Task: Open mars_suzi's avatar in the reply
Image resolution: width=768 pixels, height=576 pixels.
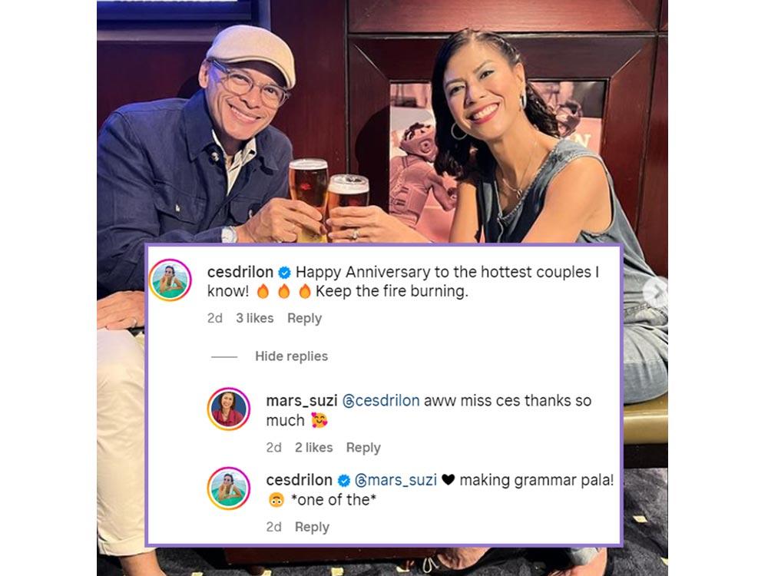Action: pyautogui.click(x=229, y=409)
